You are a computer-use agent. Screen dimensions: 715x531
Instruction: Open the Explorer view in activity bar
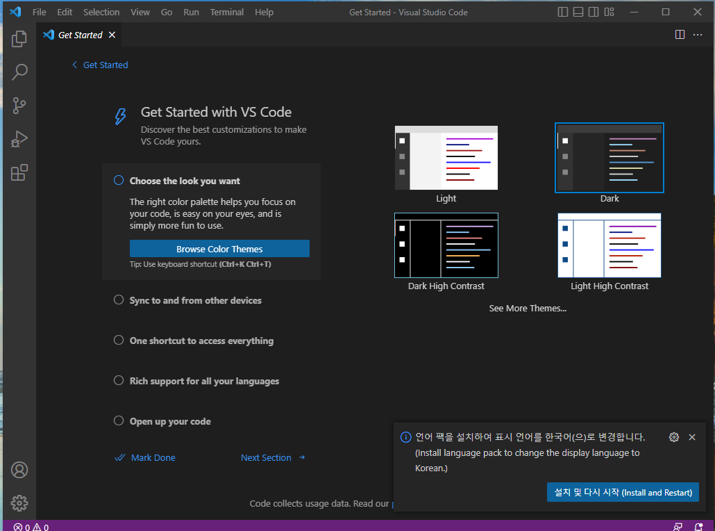click(x=19, y=39)
